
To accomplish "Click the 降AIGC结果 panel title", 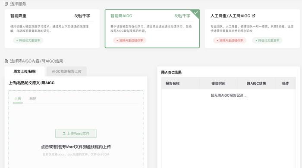I will tap(171, 72).
